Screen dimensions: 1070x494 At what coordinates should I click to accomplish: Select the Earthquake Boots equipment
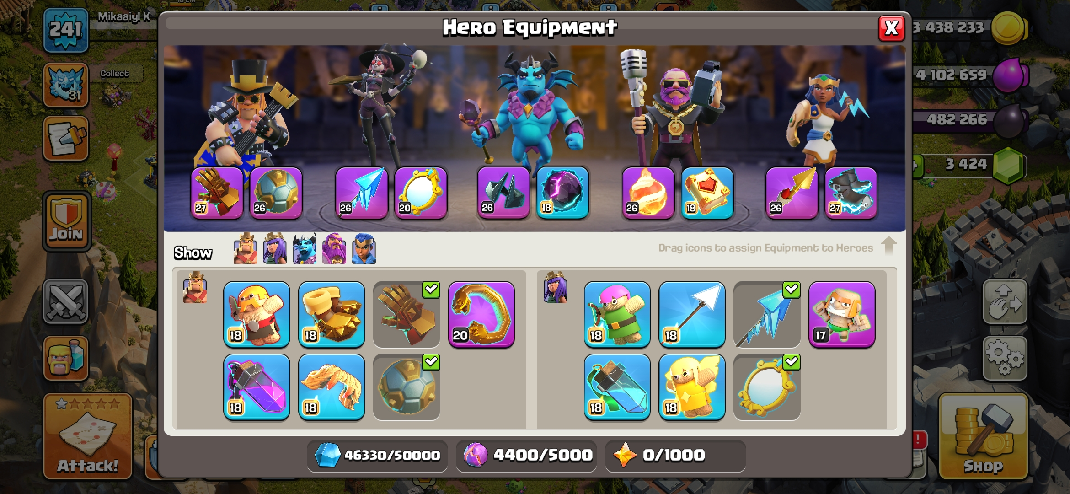(332, 315)
